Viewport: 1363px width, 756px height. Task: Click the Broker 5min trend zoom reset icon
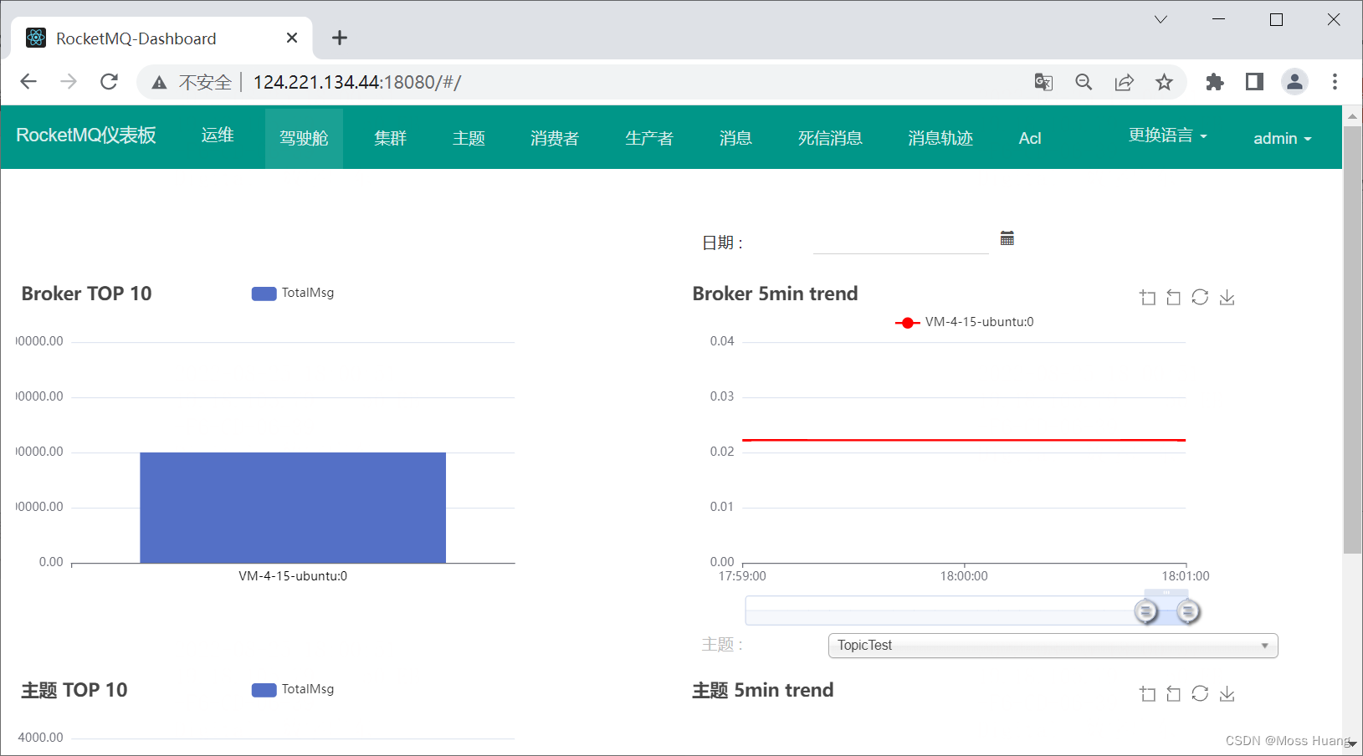(x=1174, y=298)
